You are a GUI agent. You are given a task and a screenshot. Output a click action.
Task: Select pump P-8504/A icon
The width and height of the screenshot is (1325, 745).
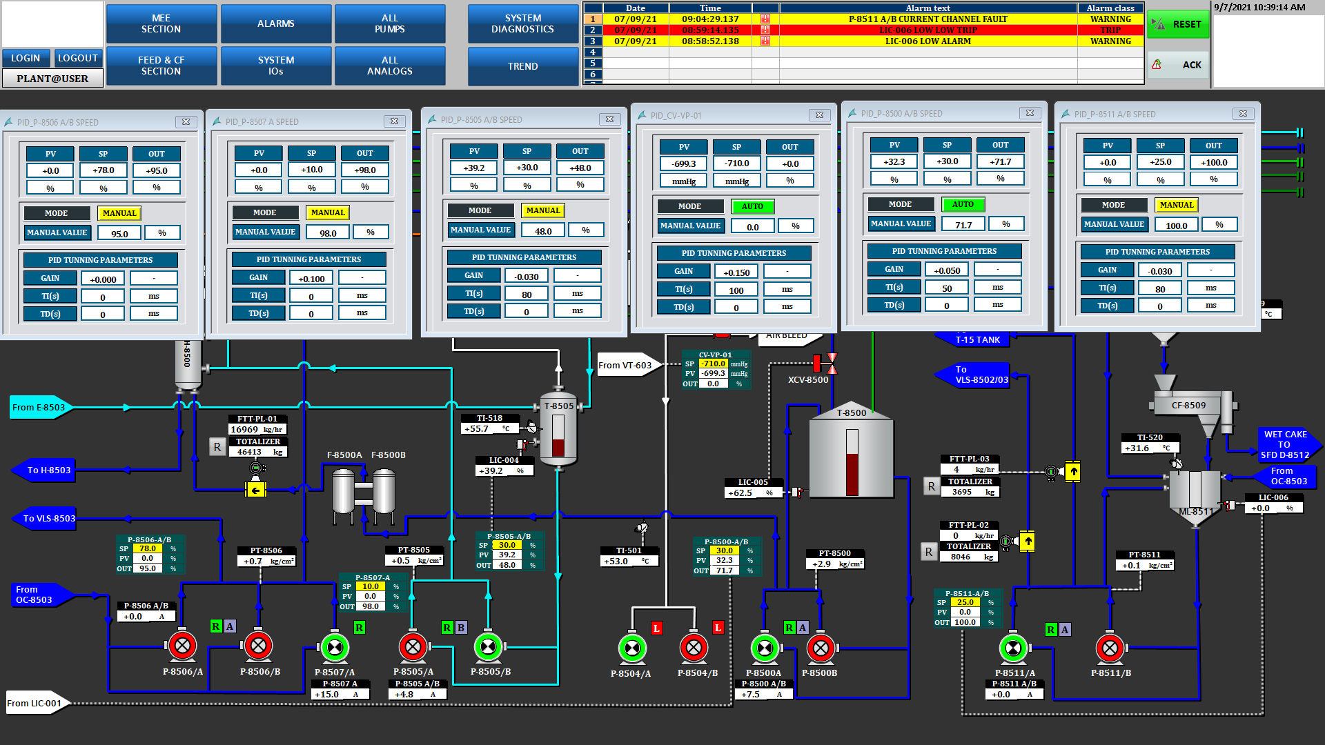click(x=632, y=648)
